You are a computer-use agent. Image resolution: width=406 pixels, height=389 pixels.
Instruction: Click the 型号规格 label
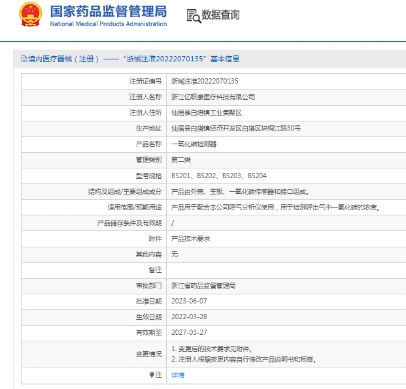[148, 176]
